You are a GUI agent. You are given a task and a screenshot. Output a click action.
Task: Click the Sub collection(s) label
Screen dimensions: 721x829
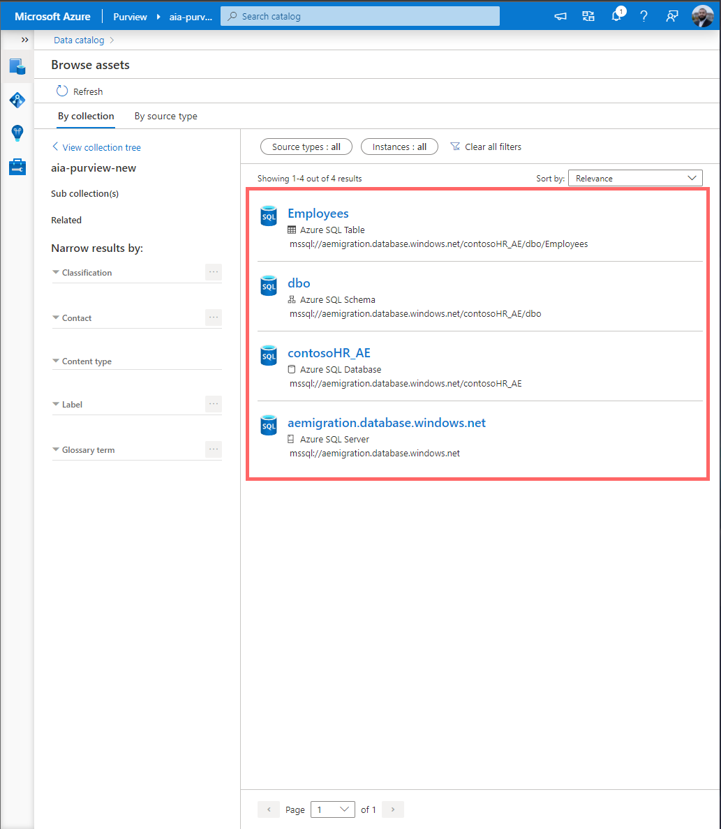(84, 193)
